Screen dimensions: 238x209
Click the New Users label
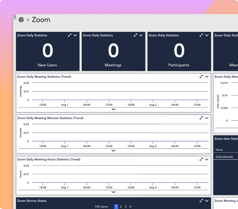(x=47, y=65)
